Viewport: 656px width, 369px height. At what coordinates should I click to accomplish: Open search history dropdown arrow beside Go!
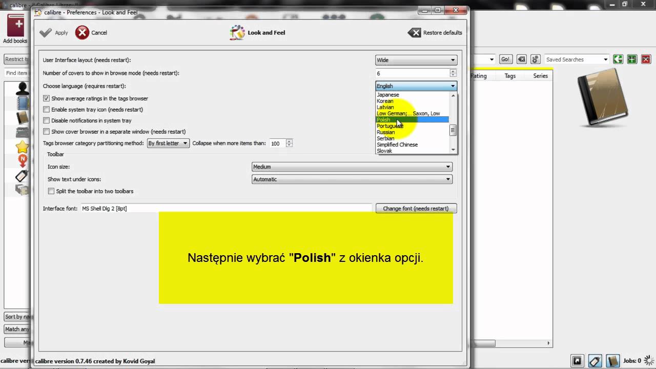492,59
